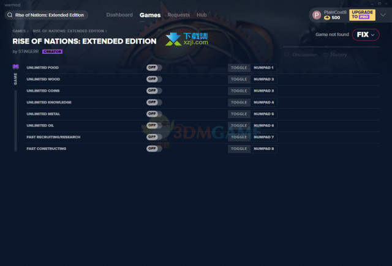Click the Toggle button for Unlimited Knowledge
This screenshot has width=392, height=266.
(239, 103)
